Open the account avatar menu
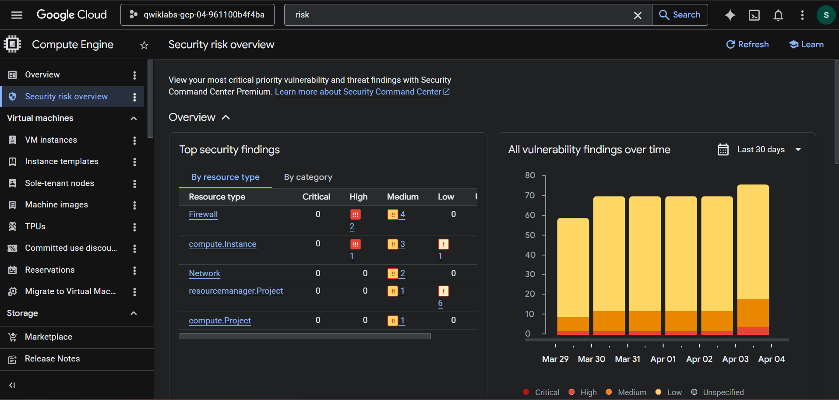Image resolution: width=839 pixels, height=400 pixels. (x=826, y=15)
